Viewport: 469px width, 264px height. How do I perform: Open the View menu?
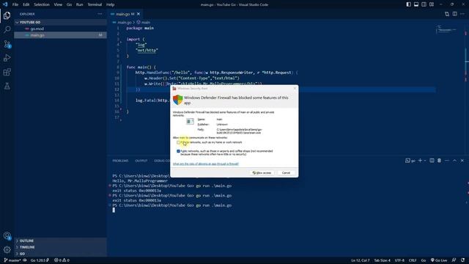coord(58,4)
